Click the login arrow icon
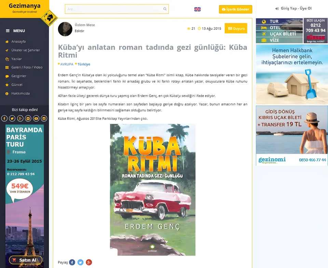The width and height of the screenshot is (328, 268). [x=277, y=9]
